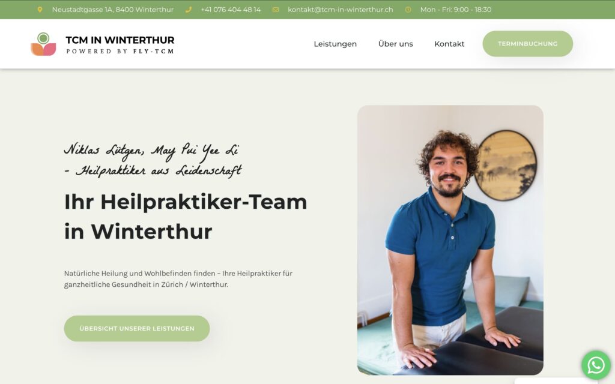
Task: Open the Leistungen menu item
Action: [x=335, y=44]
